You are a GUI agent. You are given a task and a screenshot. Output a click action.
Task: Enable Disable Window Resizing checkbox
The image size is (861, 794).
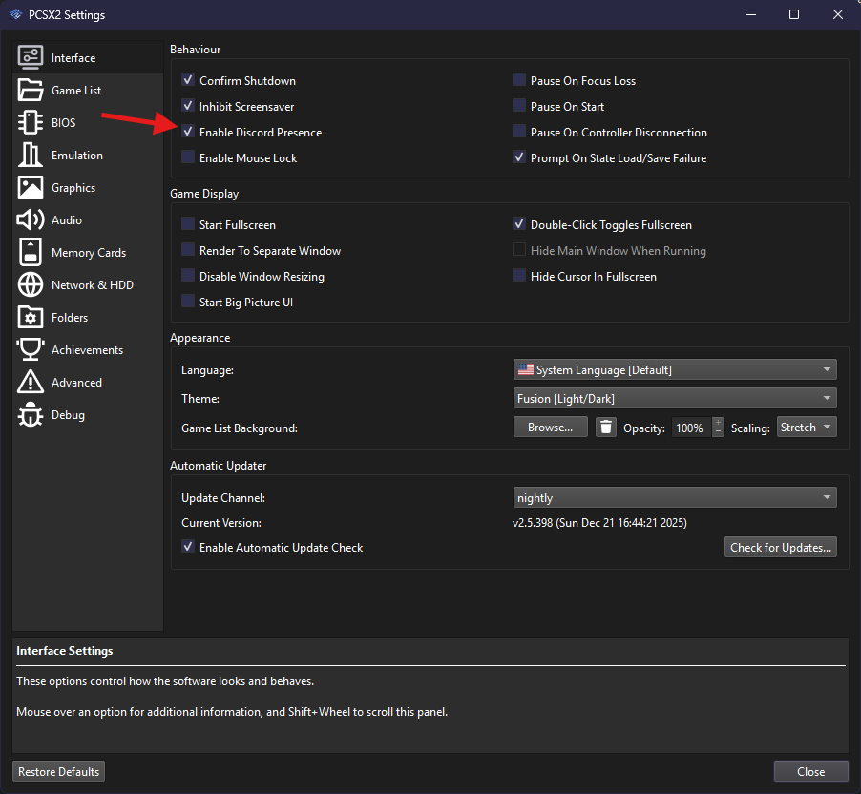(x=188, y=276)
